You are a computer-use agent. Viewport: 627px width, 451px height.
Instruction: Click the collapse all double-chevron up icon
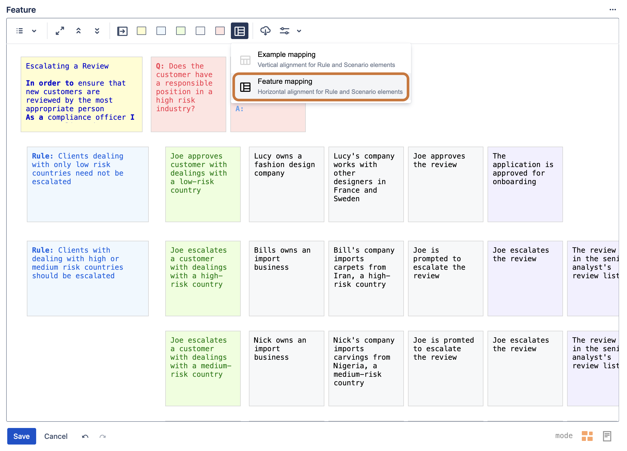coord(79,31)
